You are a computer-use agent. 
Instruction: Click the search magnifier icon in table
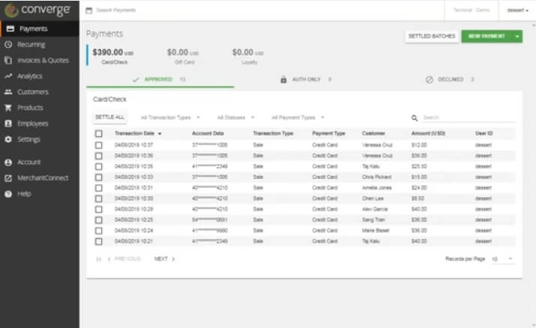click(415, 118)
